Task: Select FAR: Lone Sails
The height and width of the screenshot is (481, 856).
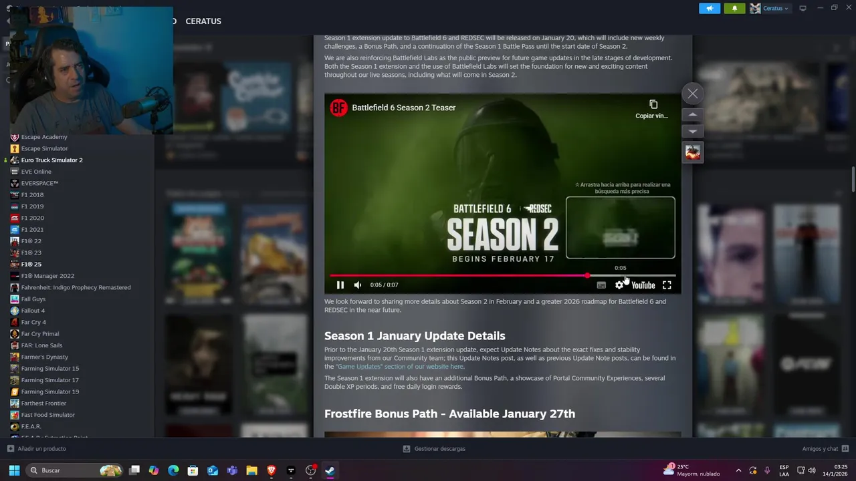Action: pos(41,345)
